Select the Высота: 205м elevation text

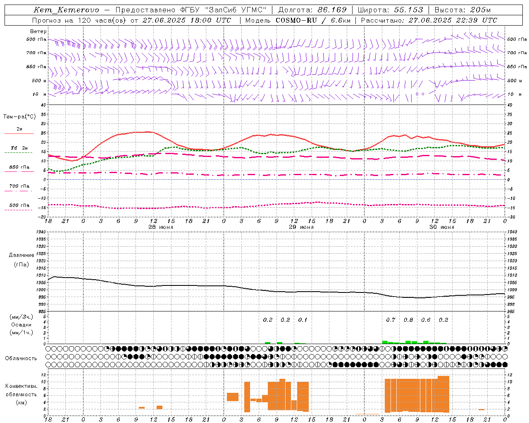click(462, 10)
